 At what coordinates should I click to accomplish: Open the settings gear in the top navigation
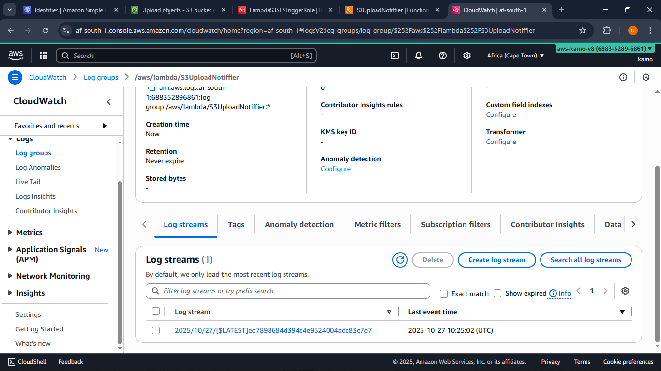coord(466,56)
